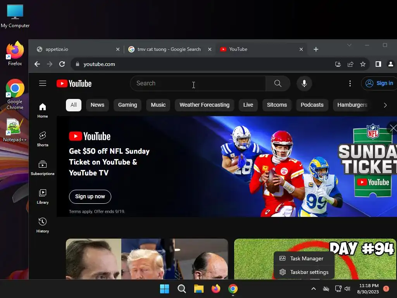This screenshot has width=397, height=298.
Task: Select the Sitcoms category chip
Action: pyautogui.click(x=277, y=105)
